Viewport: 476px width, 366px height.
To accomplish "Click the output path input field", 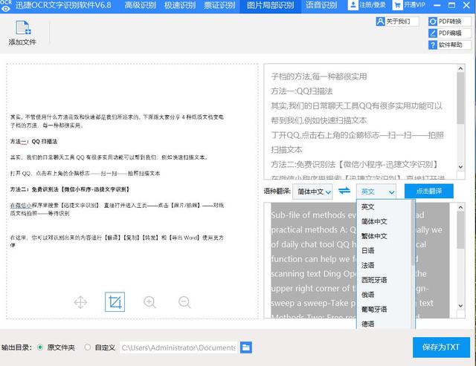I will 179,347.
